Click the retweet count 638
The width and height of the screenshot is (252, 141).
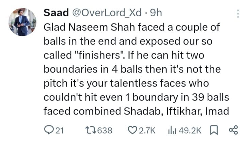point(104,130)
